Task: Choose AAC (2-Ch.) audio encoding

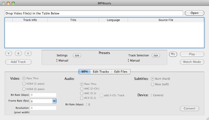Action: pyautogui.click(x=82, y=89)
